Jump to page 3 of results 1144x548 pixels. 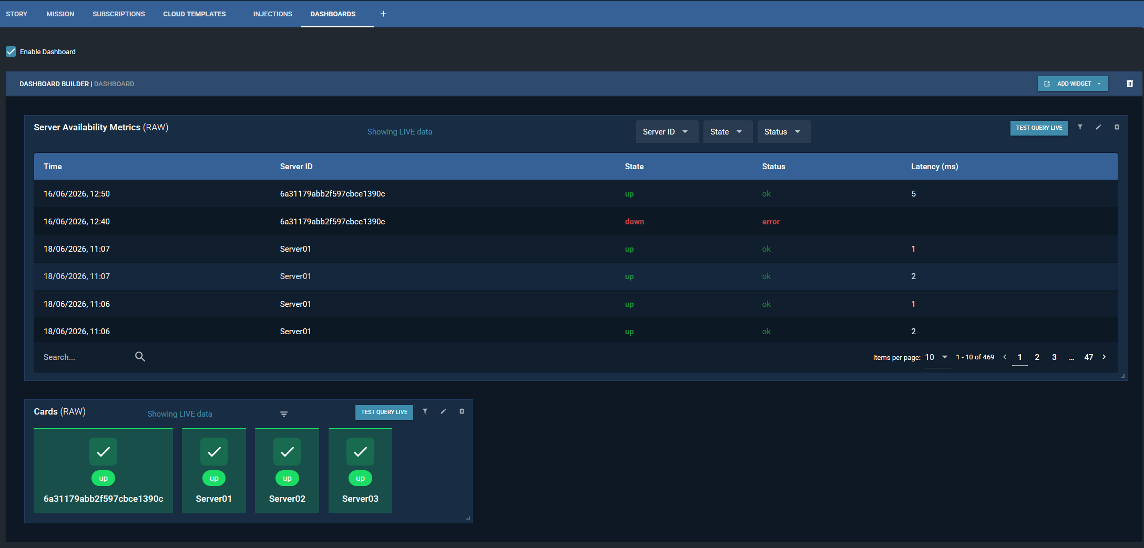pyautogui.click(x=1054, y=357)
